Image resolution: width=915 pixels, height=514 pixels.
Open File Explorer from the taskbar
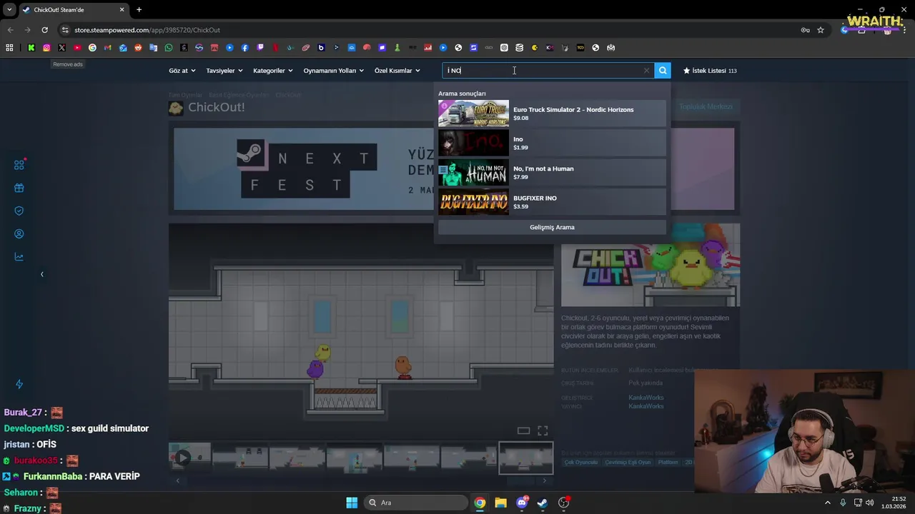pos(500,503)
